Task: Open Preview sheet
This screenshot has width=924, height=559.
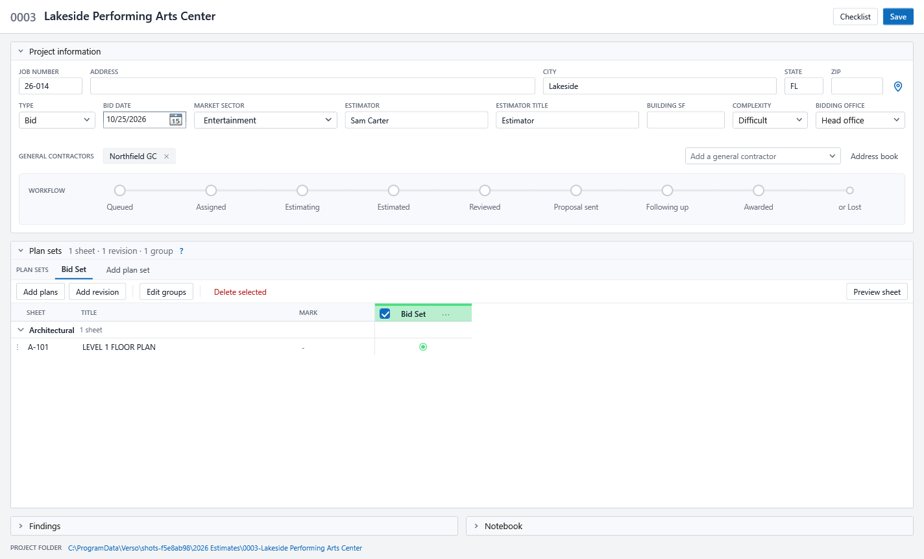Action: pyautogui.click(x=877, y=292)
